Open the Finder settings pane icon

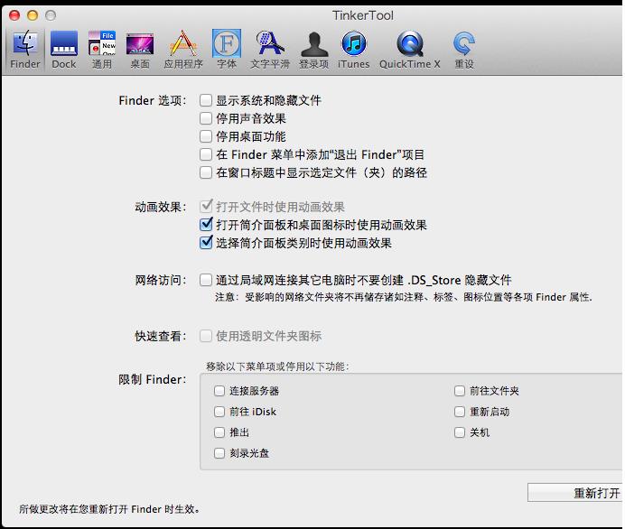click(25, 50)
